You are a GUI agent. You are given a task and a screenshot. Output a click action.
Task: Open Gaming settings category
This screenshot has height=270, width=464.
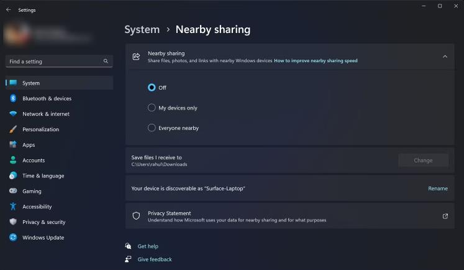[59, 191]
